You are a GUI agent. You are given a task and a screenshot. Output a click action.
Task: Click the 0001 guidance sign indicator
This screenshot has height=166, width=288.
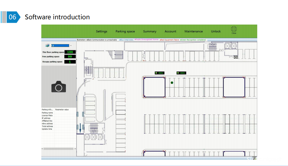[181, 73]
